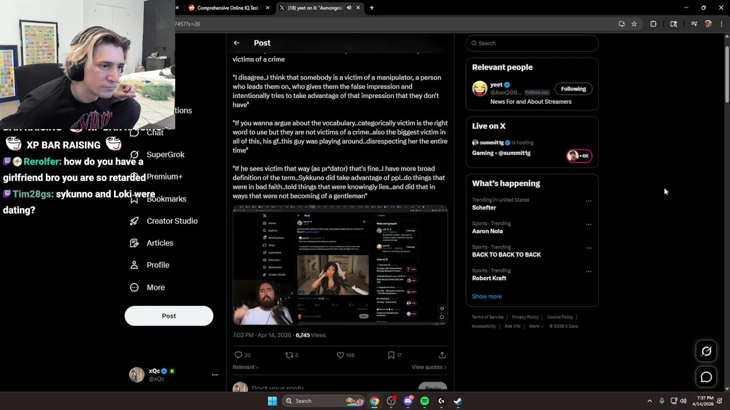
Task: Open Cookie Policy footer link
Action: pos(560,317)
